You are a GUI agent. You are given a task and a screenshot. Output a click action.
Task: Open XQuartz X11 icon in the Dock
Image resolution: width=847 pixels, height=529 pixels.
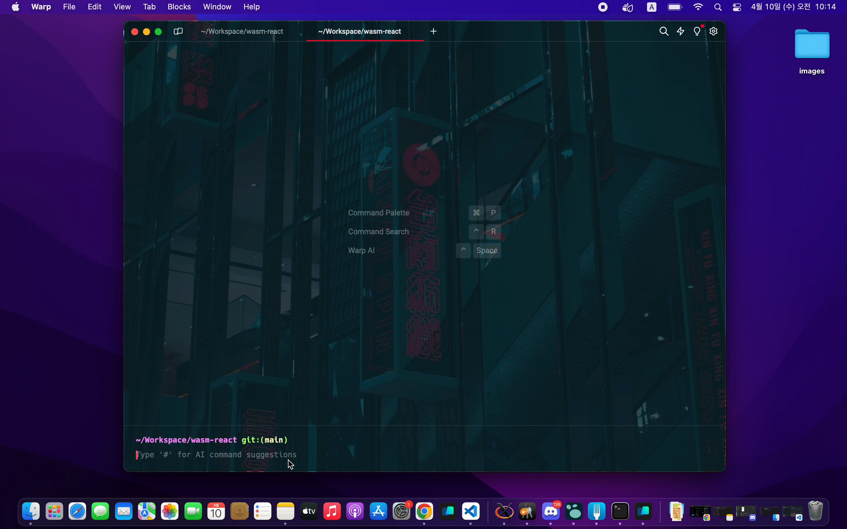click(x=504, y=511)
